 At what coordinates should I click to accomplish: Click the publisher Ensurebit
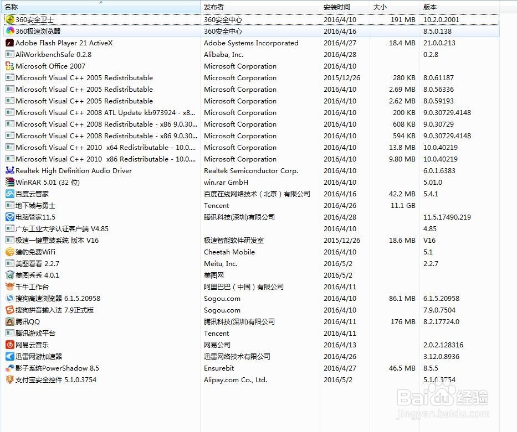tap(219, 368)
